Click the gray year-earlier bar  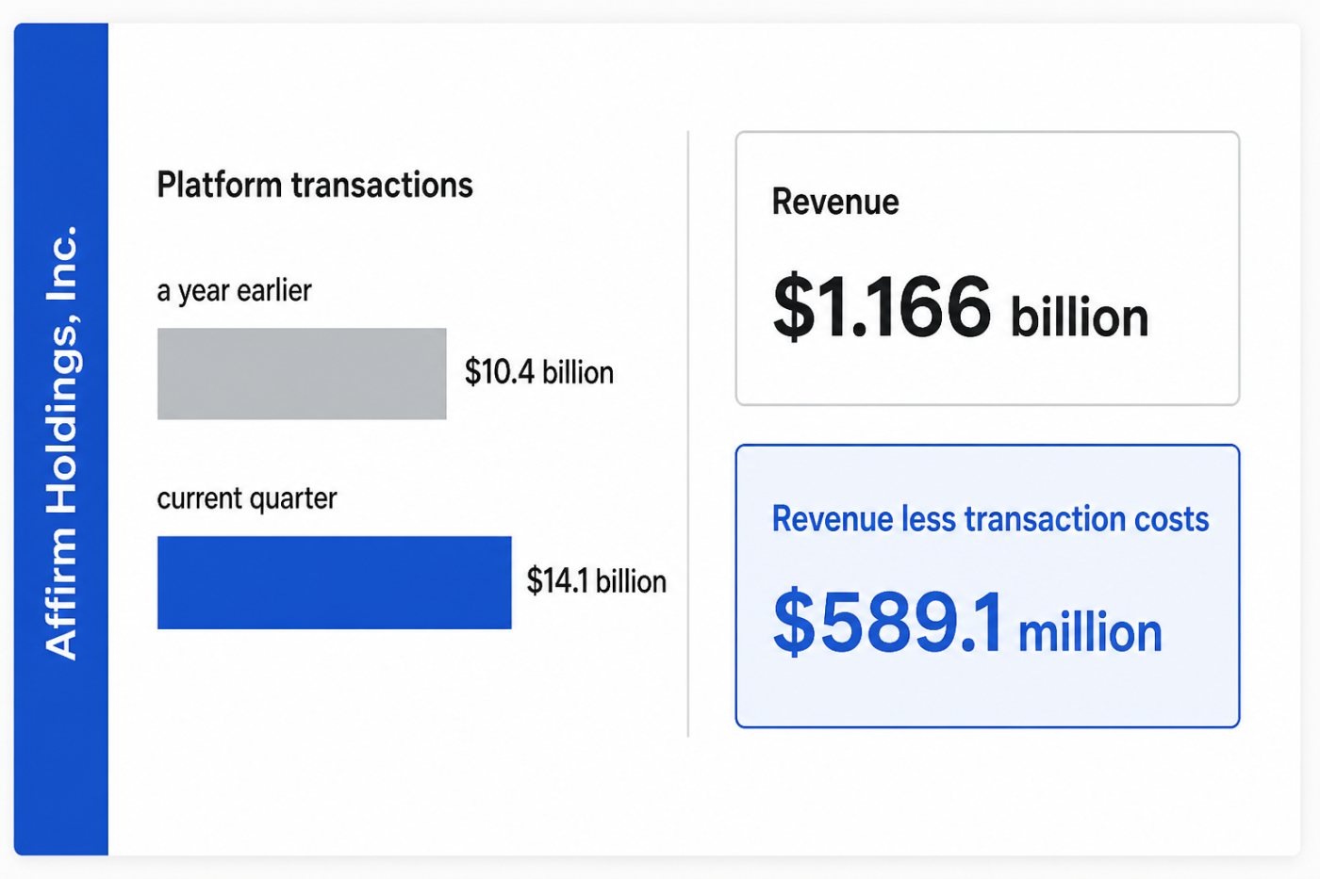tap(302, 374)
